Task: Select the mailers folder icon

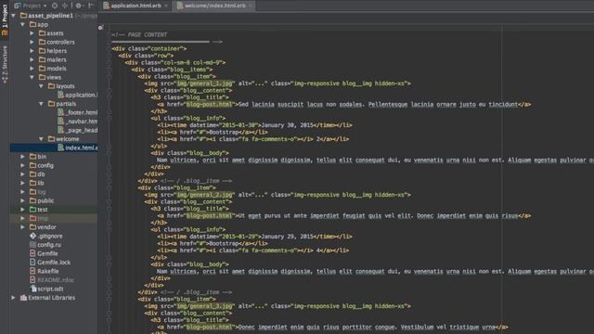Action: point(42,59)
